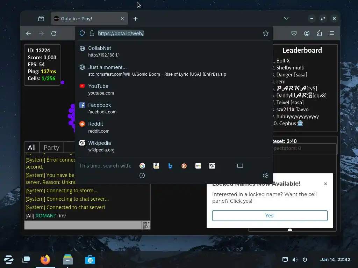Viewport: 358px width, 268px height.
Task: Click the forward navigation arrow
Action: [41, 33]
